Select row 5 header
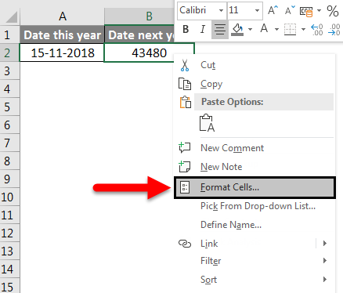 pyautogui.click(x=9, y=107)
